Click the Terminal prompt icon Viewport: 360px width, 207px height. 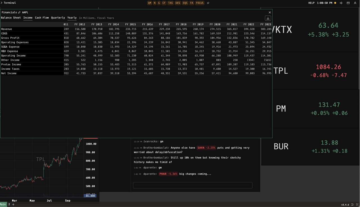coord(2,3)
